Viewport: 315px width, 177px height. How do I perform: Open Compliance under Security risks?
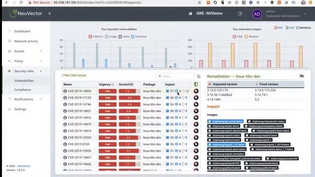(23, 89)
